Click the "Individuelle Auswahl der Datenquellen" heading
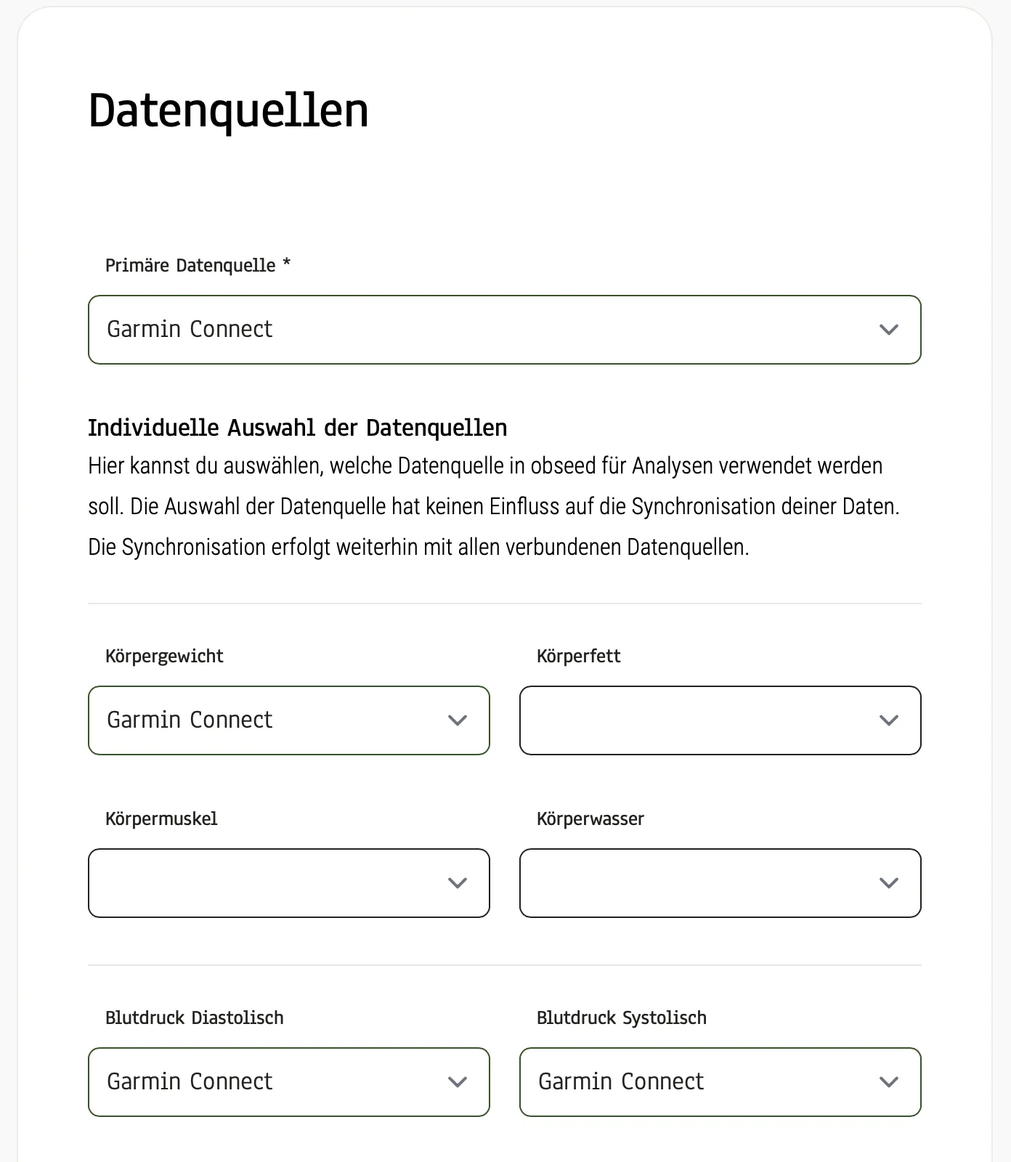This screenshot has width=1011, height=1162. point(297,428)
